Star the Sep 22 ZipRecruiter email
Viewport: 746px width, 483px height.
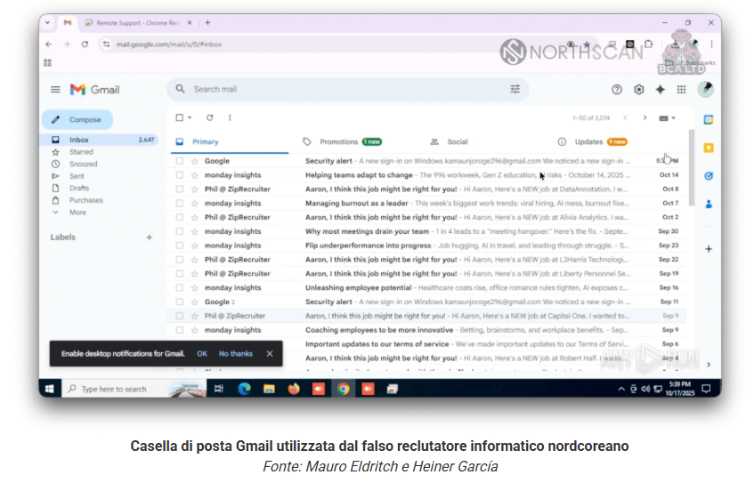coord(194,260)
